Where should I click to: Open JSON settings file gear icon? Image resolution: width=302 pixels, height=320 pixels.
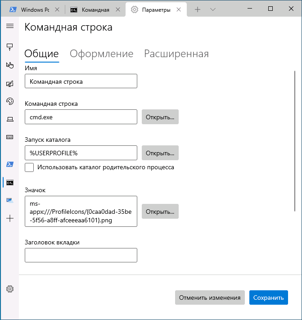coord(10,289)
